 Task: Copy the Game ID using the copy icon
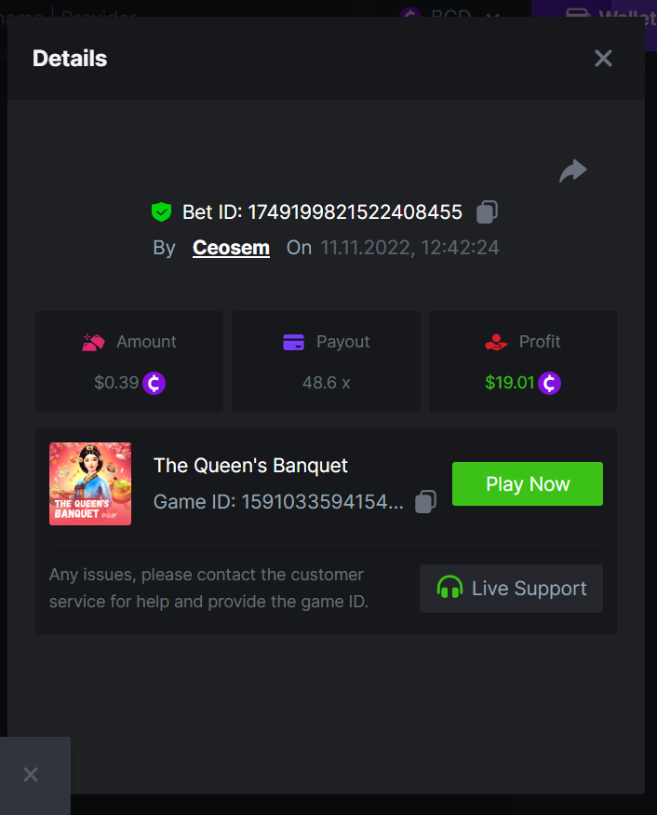click(425, 502)
